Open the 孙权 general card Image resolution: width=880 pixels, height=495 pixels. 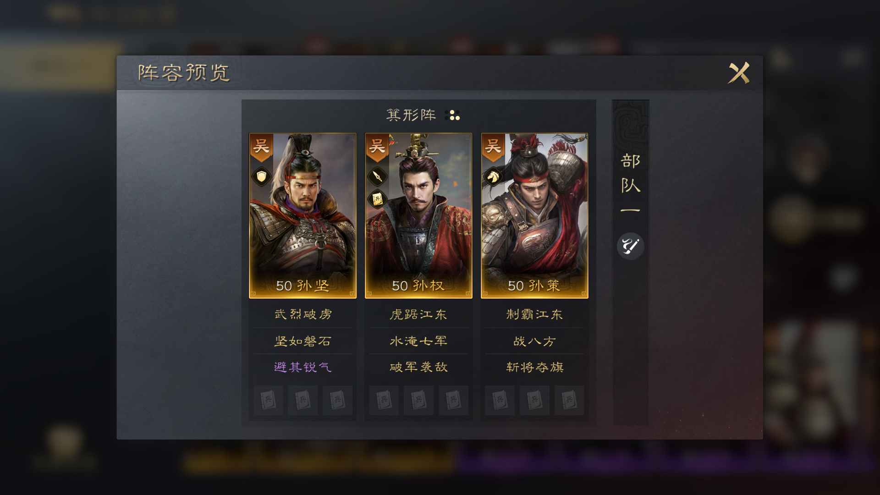(418, 215)
